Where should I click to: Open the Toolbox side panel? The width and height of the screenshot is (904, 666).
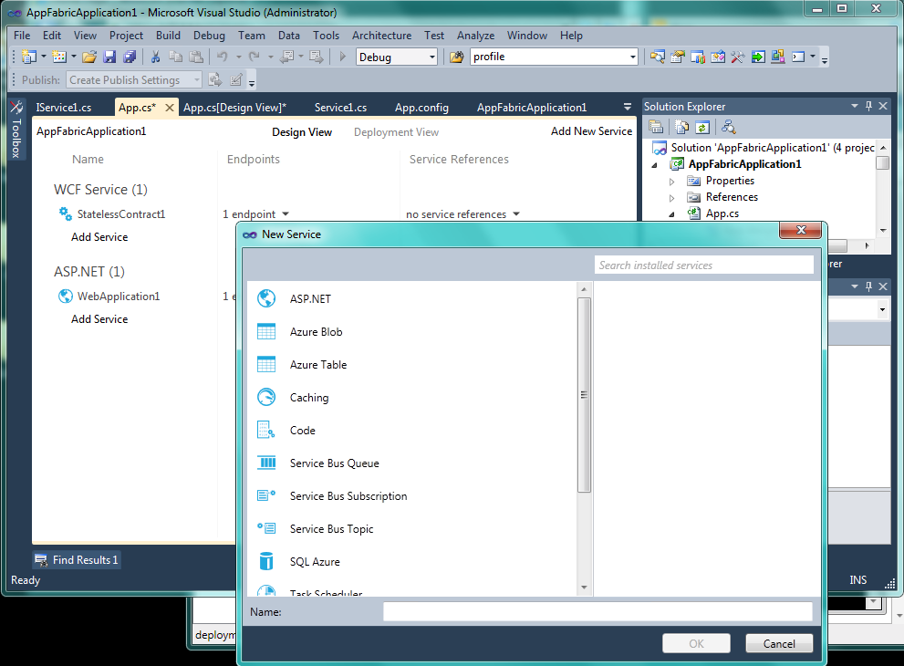[16, 130]
